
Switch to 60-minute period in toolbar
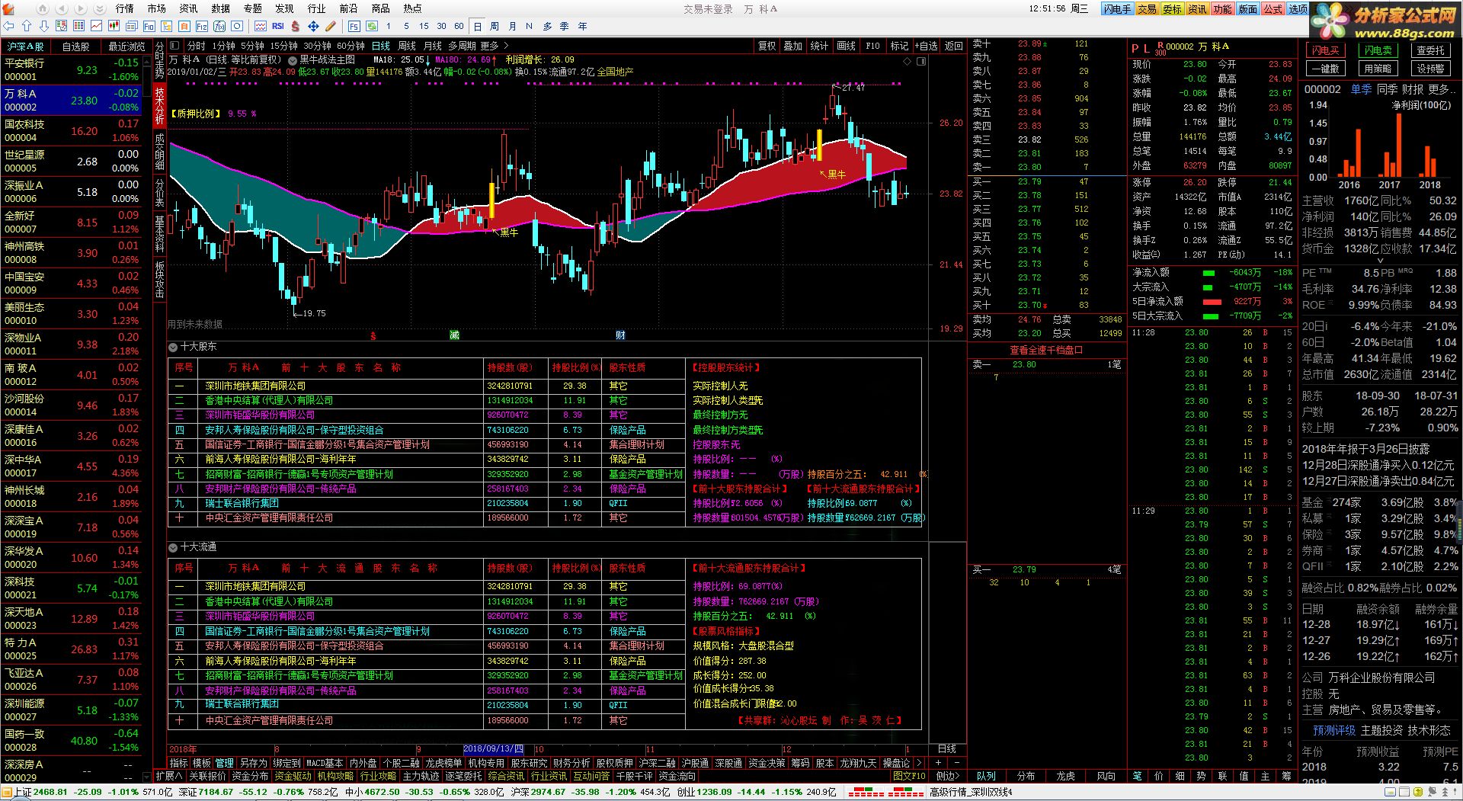tap(459, 26)
